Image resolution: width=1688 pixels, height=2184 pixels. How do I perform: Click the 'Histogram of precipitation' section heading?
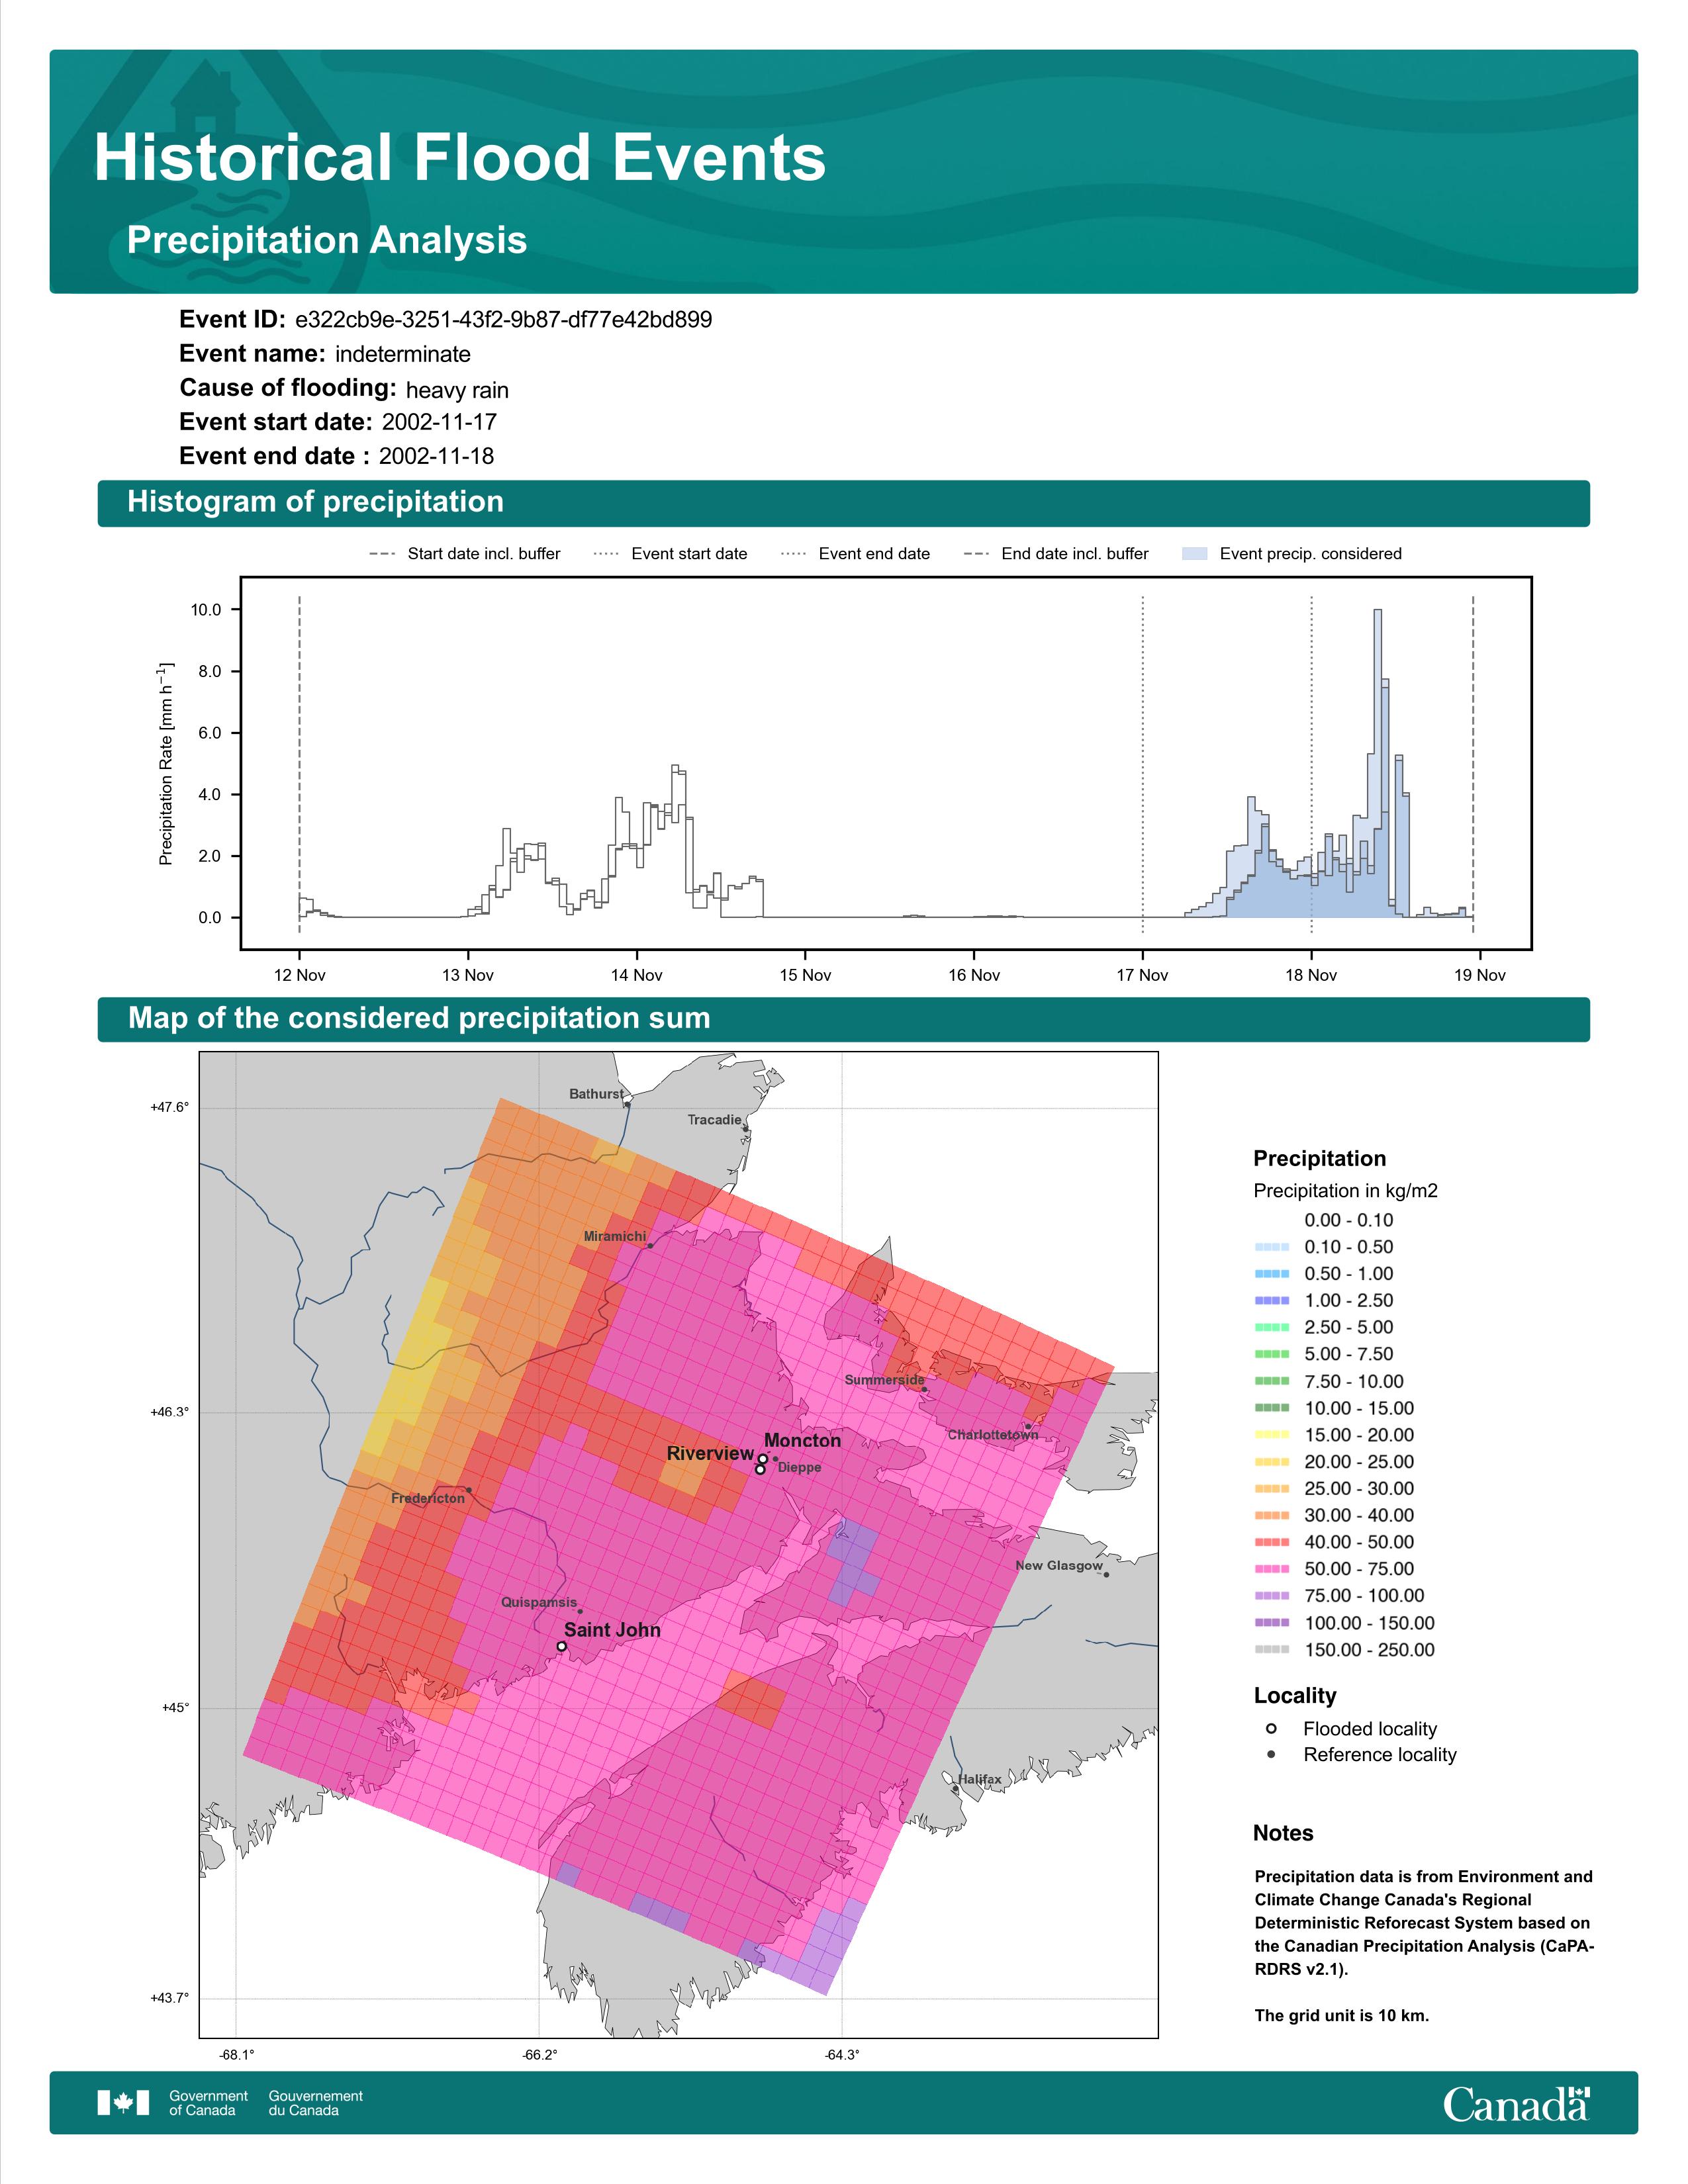(x=315, y=502)
